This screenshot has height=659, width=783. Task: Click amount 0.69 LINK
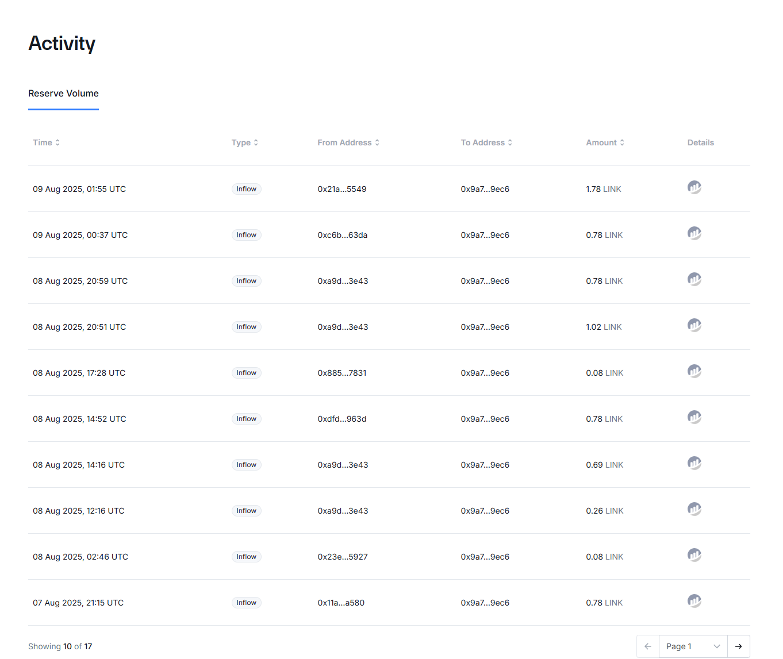point(605,465)
